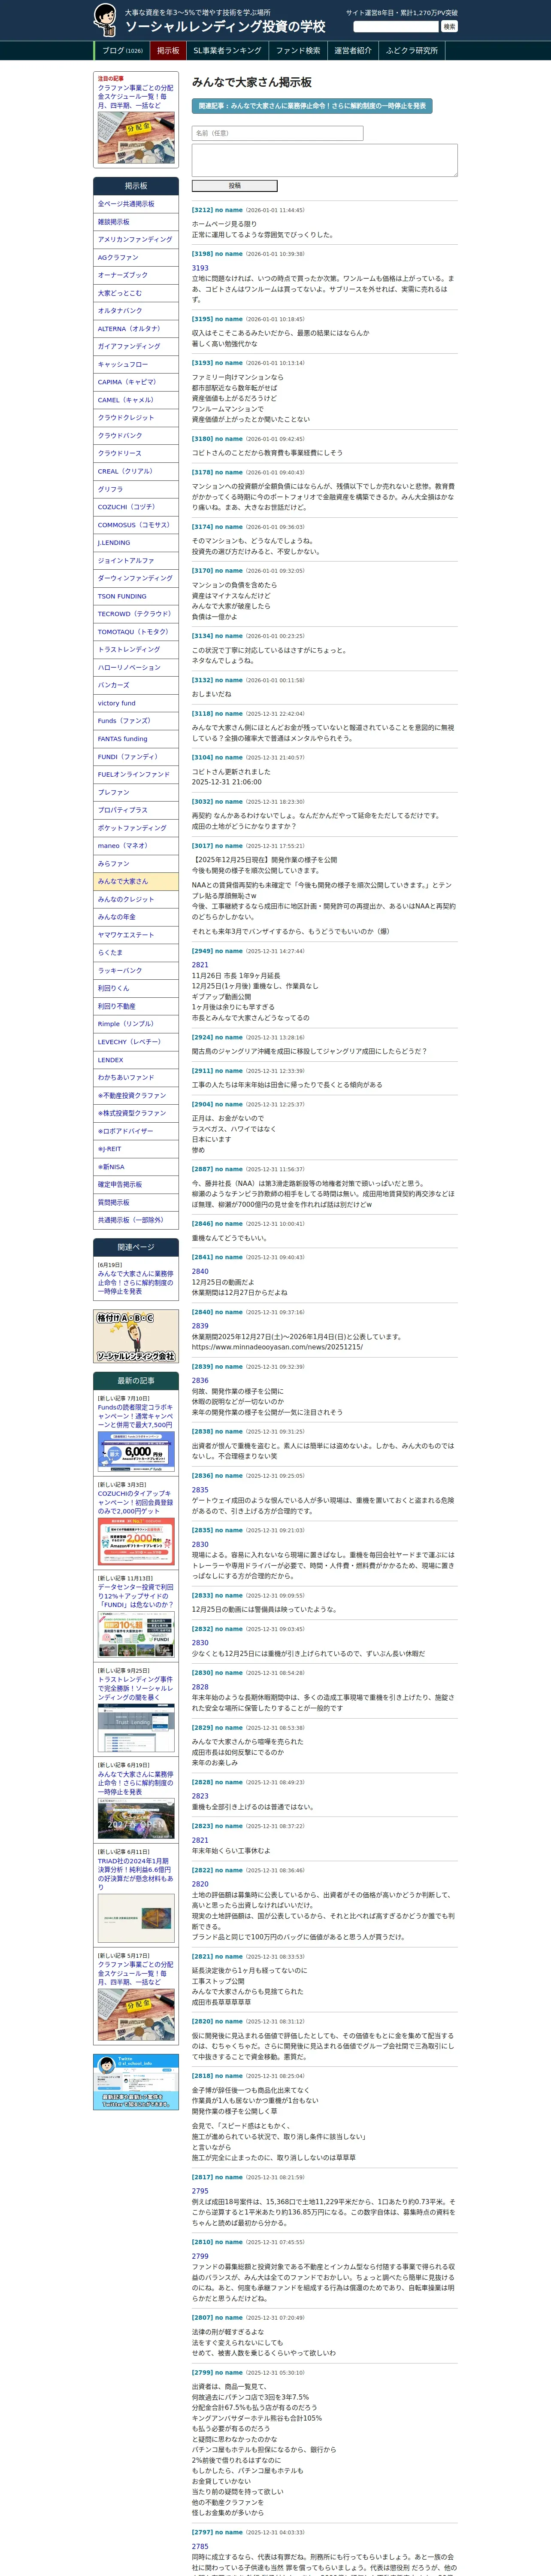
Task: Open 全ページ共通掲示板 in sidebar
Action: 136,204
